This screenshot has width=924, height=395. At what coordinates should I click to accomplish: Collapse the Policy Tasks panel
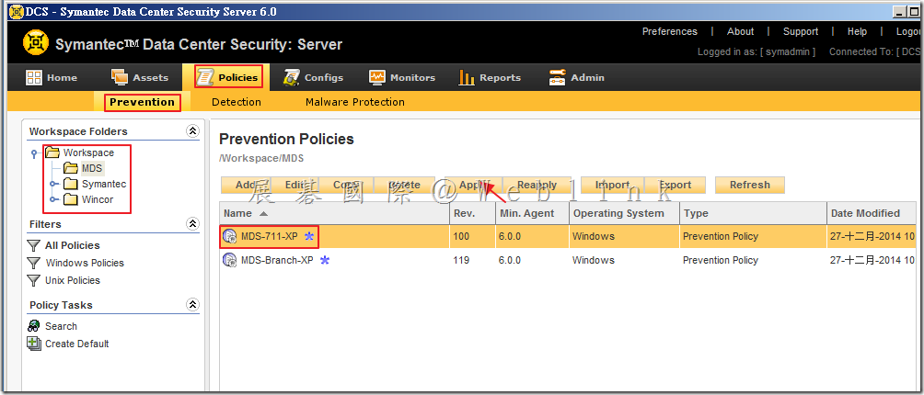pos(192,304)
